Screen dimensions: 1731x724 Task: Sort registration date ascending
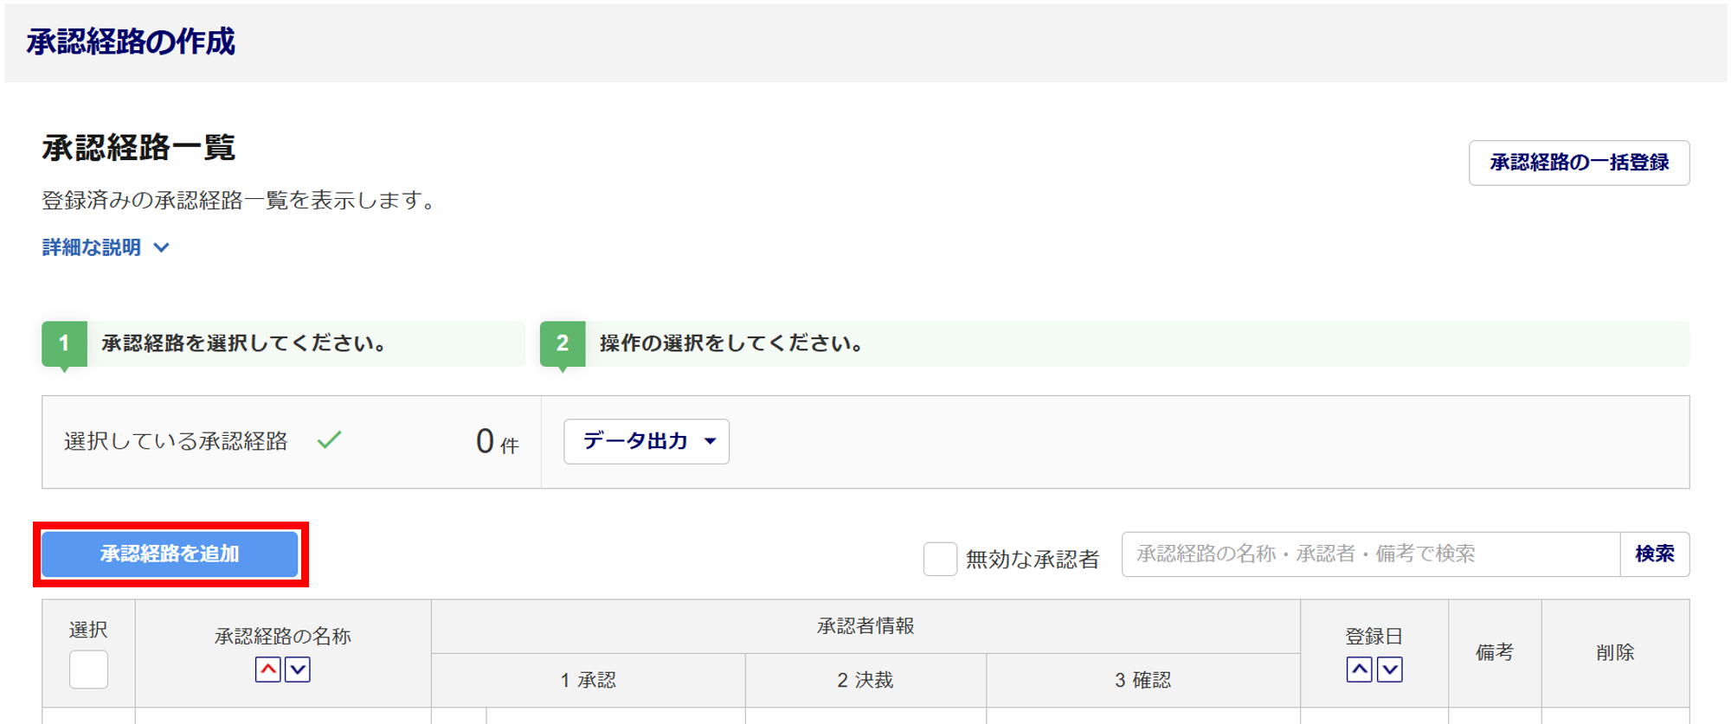click(x=1359, y=670)
